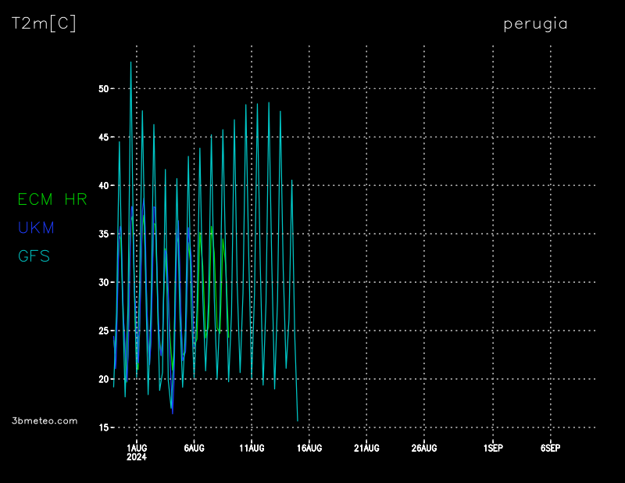This screenshot has height=483, width=625.
Task: Select the 30 temperature axis label
Action: 103,282
